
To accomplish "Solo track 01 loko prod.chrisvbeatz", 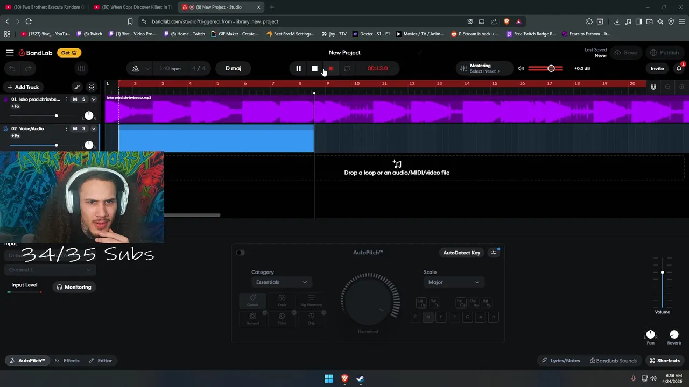I will pos(83,99).
